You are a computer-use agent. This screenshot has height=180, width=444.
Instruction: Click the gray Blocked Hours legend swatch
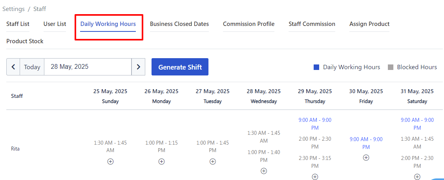point(391,67)
